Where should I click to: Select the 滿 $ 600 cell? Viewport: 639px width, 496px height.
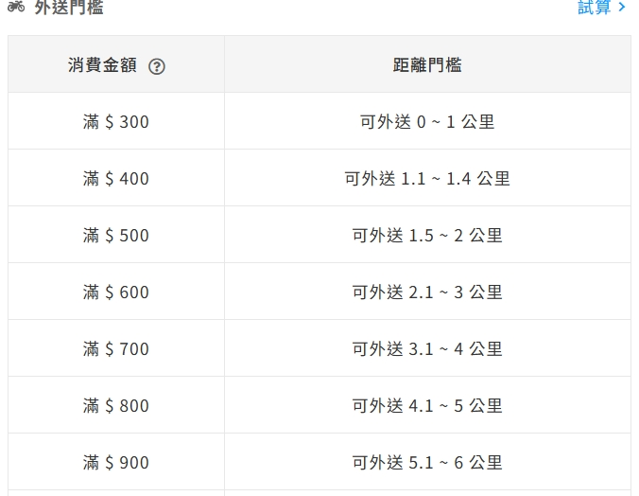pyautogui.click(x=116, y=291)
